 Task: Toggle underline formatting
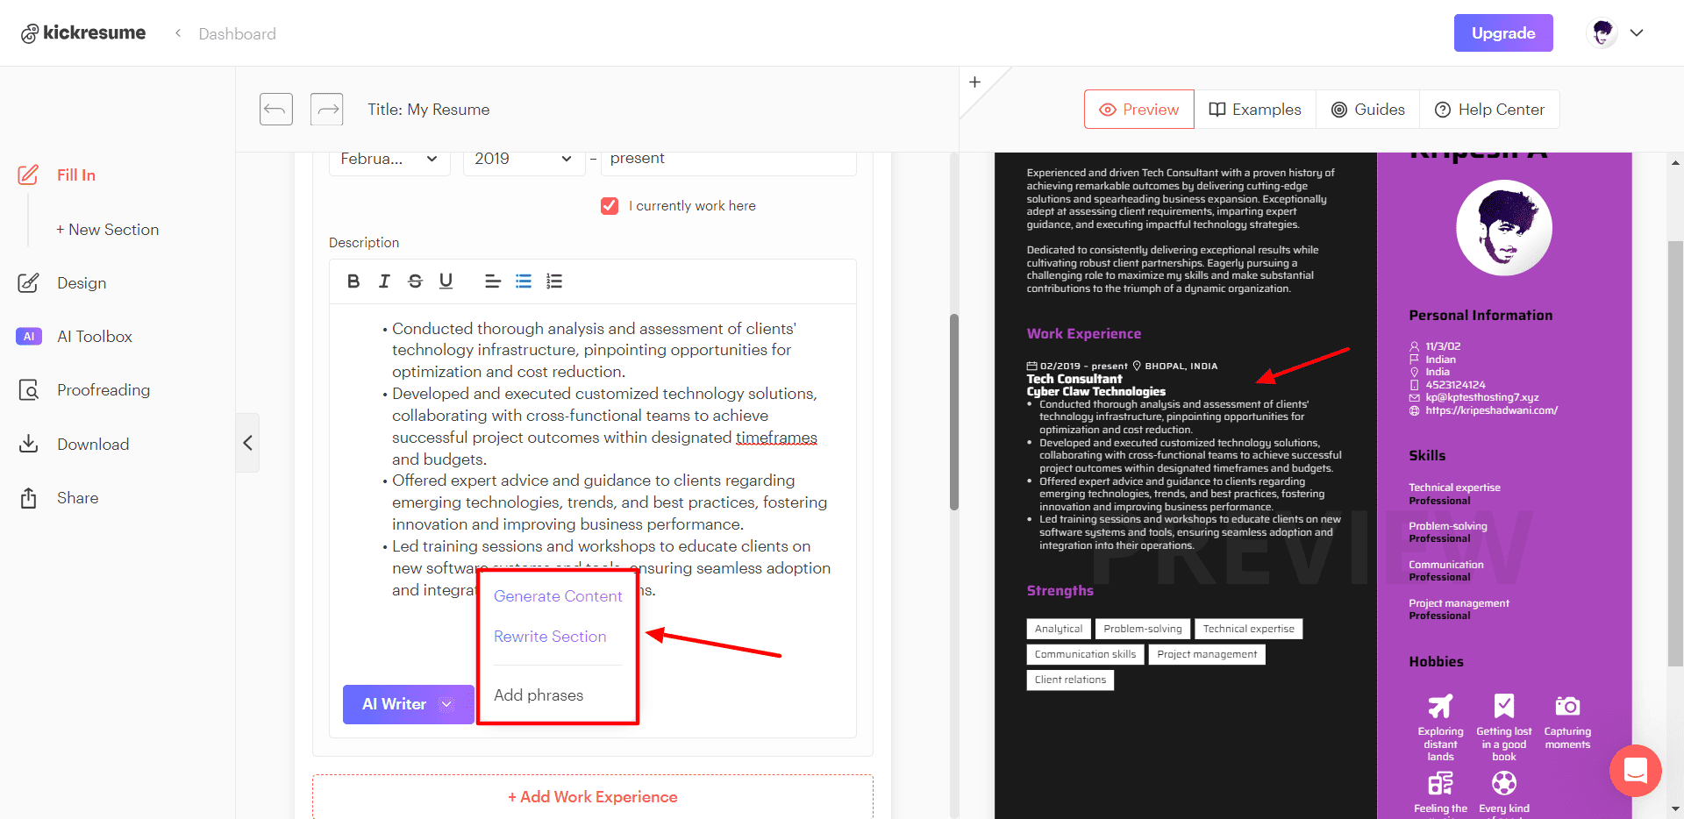(446, 281)
